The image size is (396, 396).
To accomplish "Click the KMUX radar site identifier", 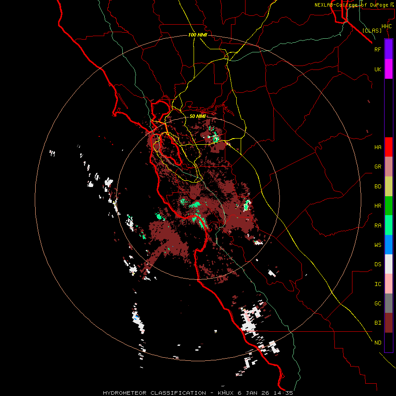I will click(x=227, y=393).
